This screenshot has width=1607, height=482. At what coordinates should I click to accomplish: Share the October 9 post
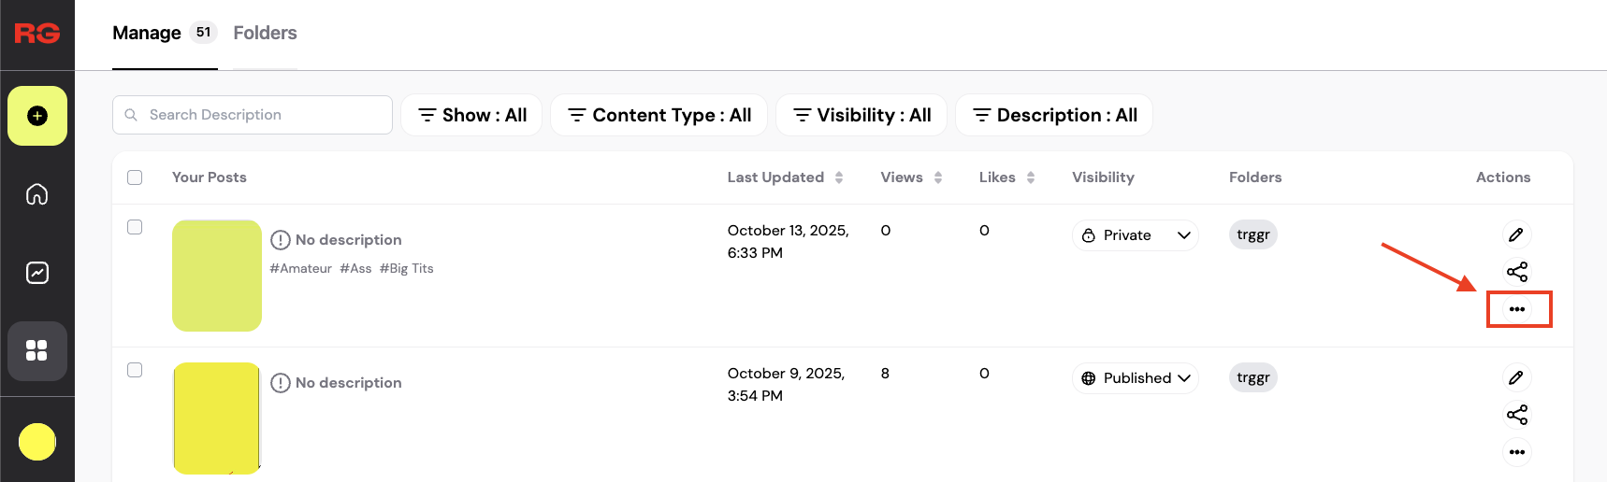[x=1516, y=415]
